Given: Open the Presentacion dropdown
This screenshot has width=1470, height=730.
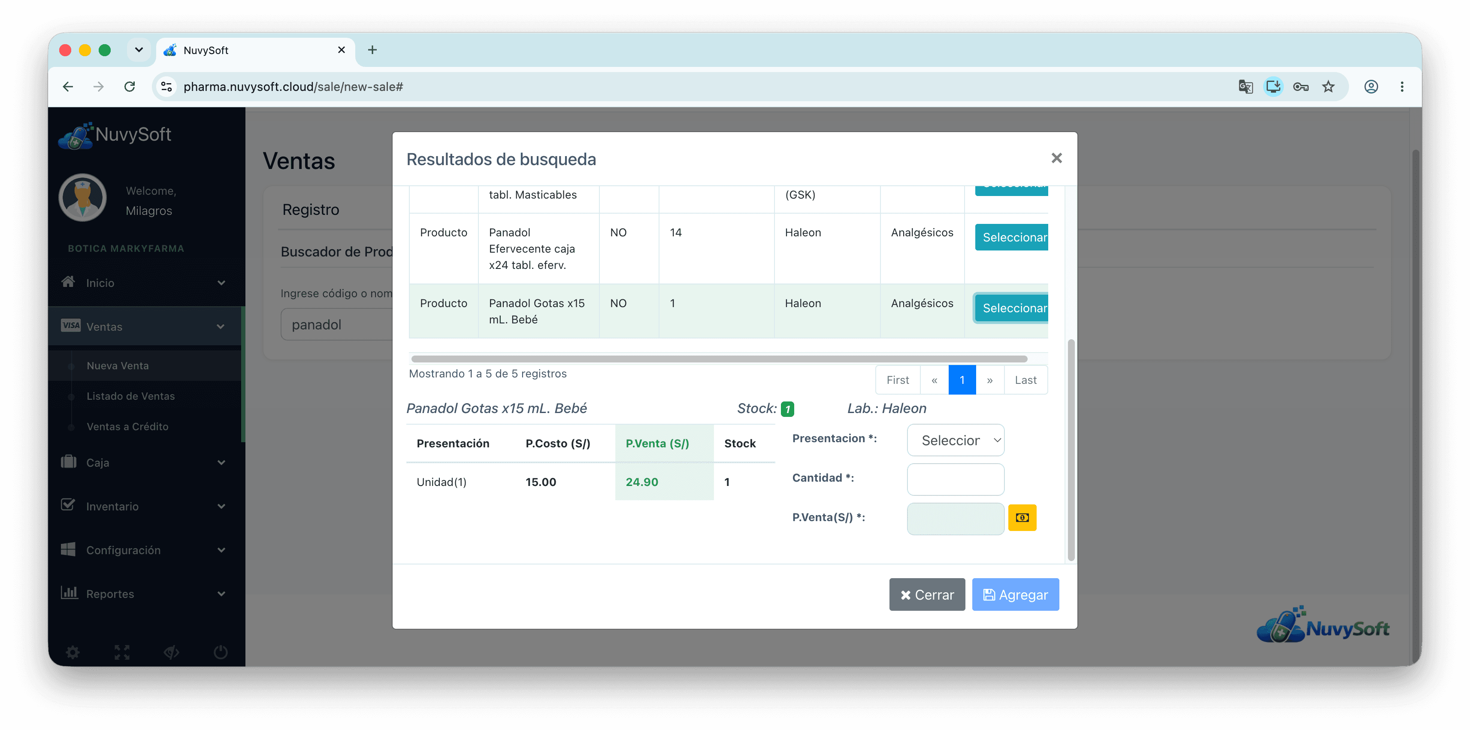Looking at the screenshot, I should (x=955, y=440).
